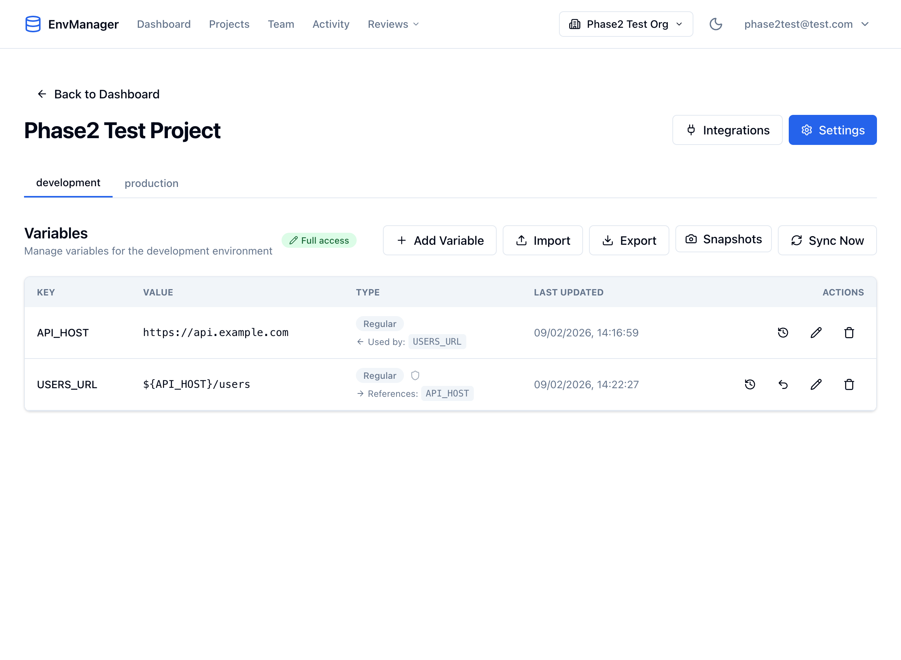The image size is (901, 660).
Task: Open the Phase2 Test Org selector
Action: click(626, 24)
